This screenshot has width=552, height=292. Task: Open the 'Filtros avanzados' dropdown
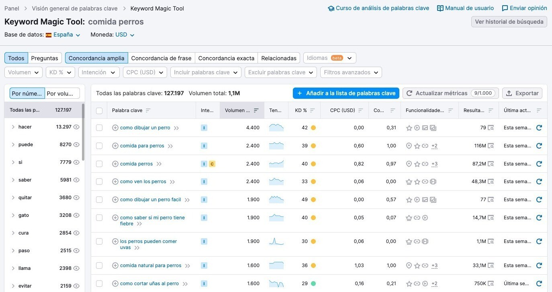[351, 72]
